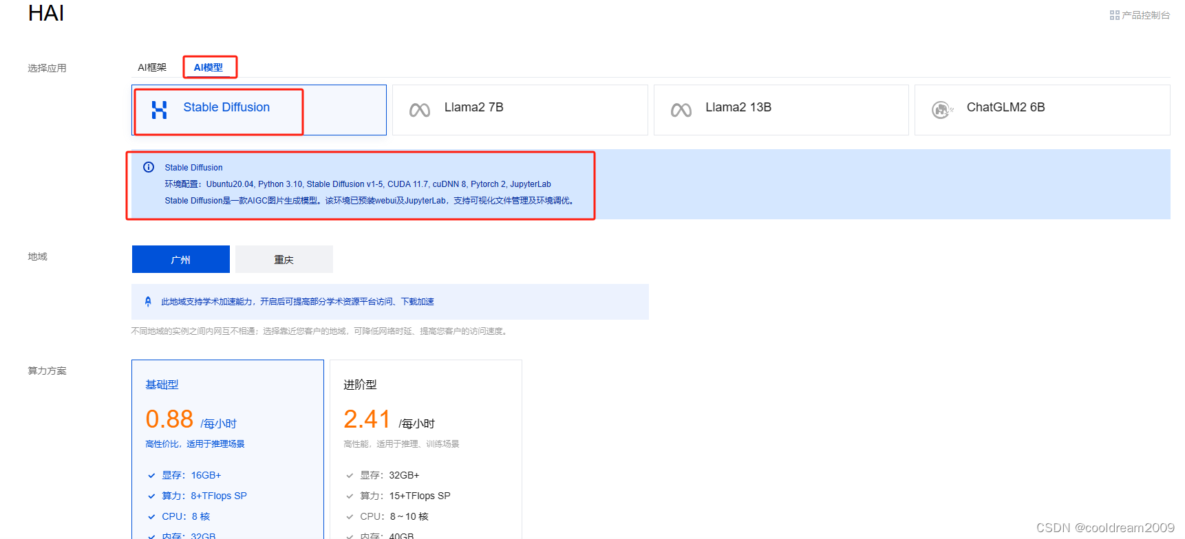Select the 广州 region button
Image resolution: width=1185 pixels, height=539 pixels.
pos(181,259)
